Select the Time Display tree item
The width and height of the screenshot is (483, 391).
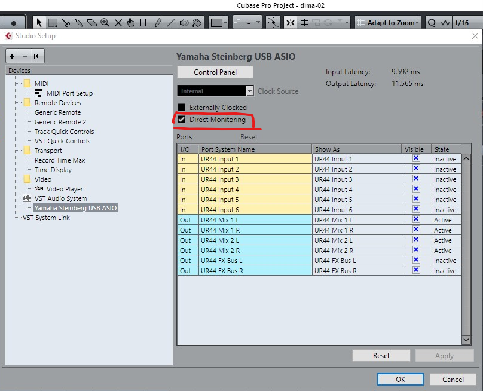tap(53, 169)
